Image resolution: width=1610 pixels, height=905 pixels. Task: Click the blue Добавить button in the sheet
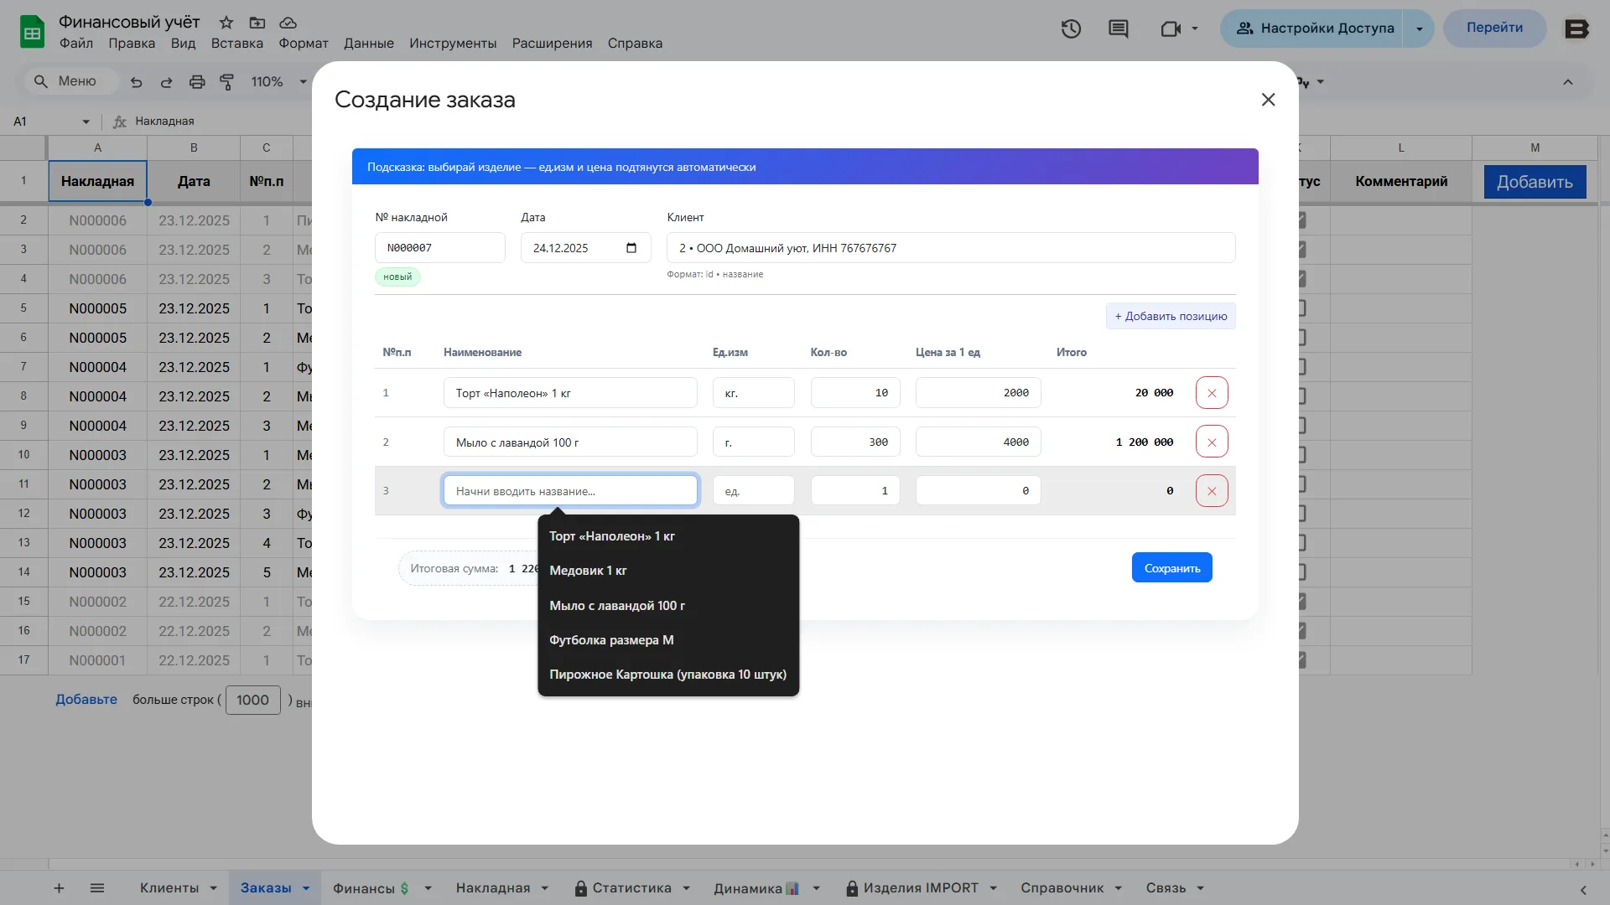pyautogui.click(x=1535, y=182)
